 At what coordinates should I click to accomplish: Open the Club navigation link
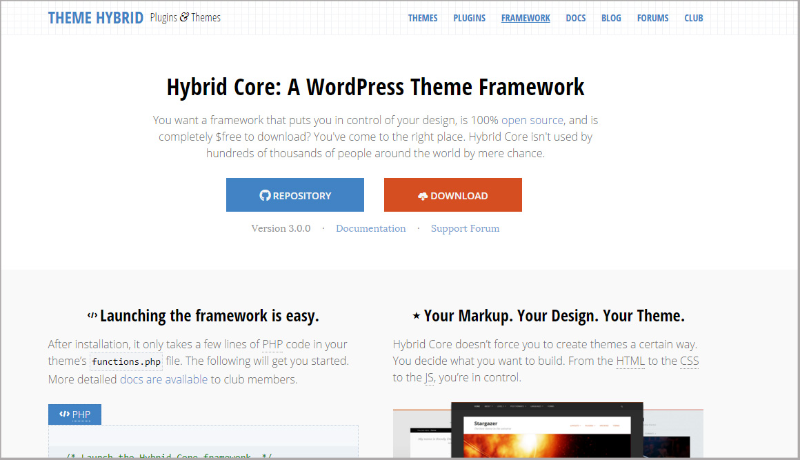(x=693, y=18)
